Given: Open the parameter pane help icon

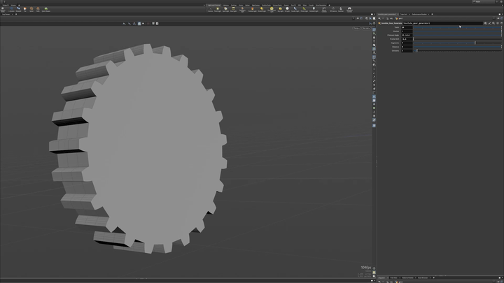Looking at the screenshot, I should point(501,23).
